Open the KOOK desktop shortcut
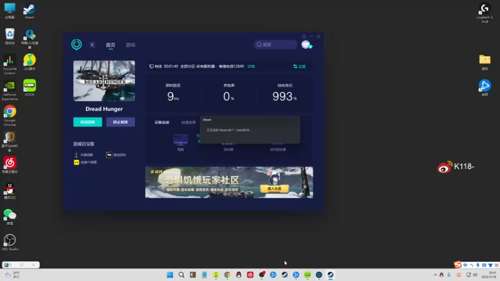Image resolution: width=500 pixels, height=281 pixels. tap(29, 87)
